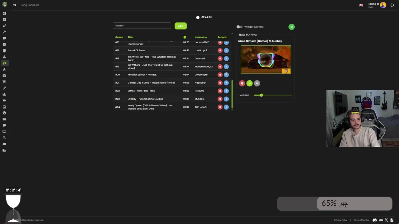Open the X (Twitter) icon in the footer
The height and width of the screenshot is (224, 399).
(387, 220)
